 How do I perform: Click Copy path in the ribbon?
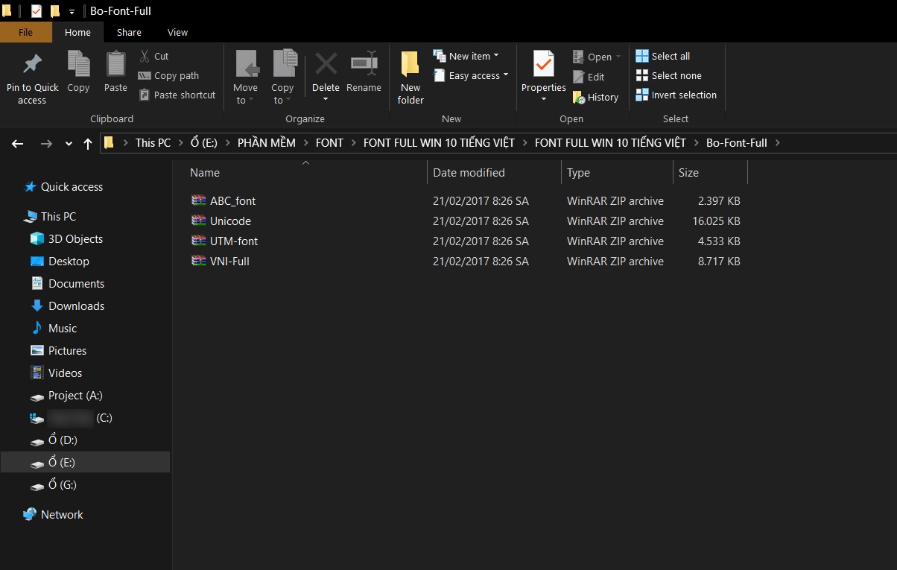click(168, 75)
